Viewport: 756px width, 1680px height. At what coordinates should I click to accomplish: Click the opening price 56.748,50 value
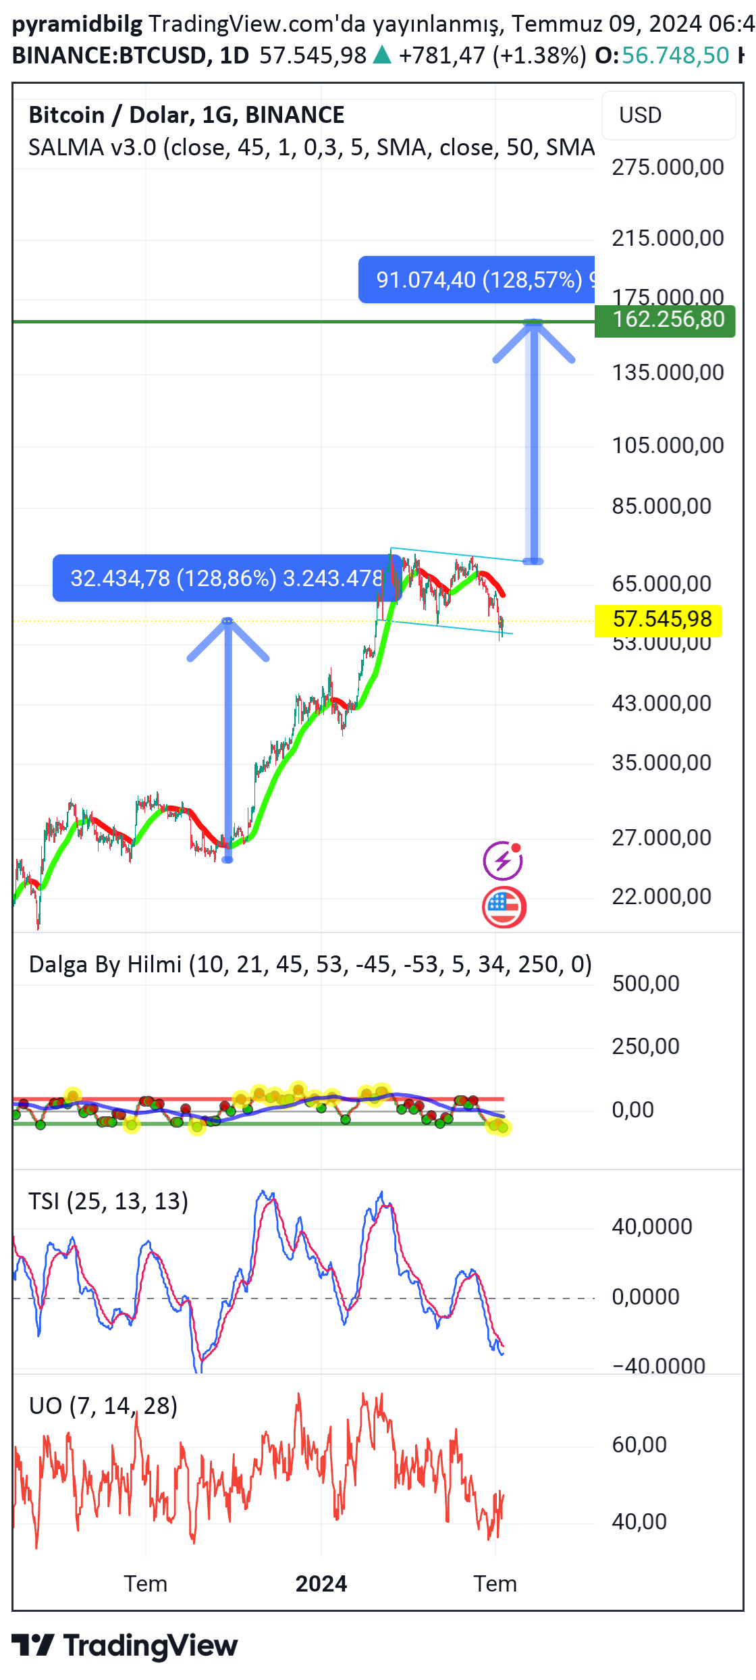tap(676, 55)
